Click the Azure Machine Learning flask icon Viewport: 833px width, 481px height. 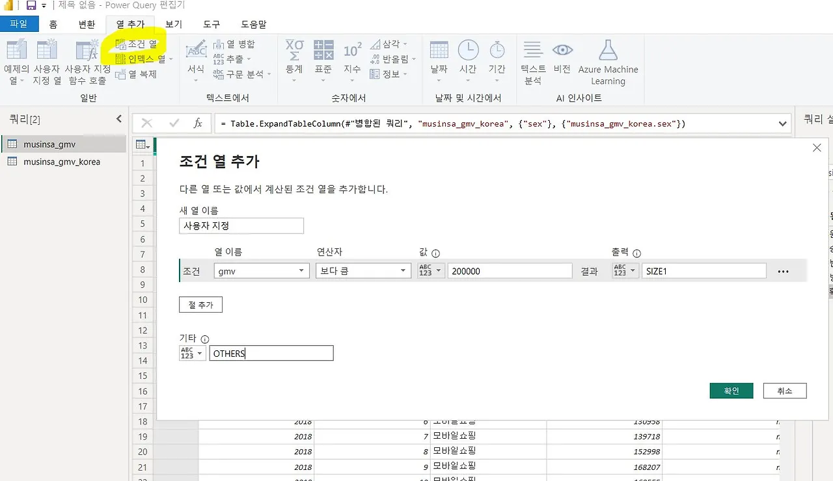coord(608,49)
